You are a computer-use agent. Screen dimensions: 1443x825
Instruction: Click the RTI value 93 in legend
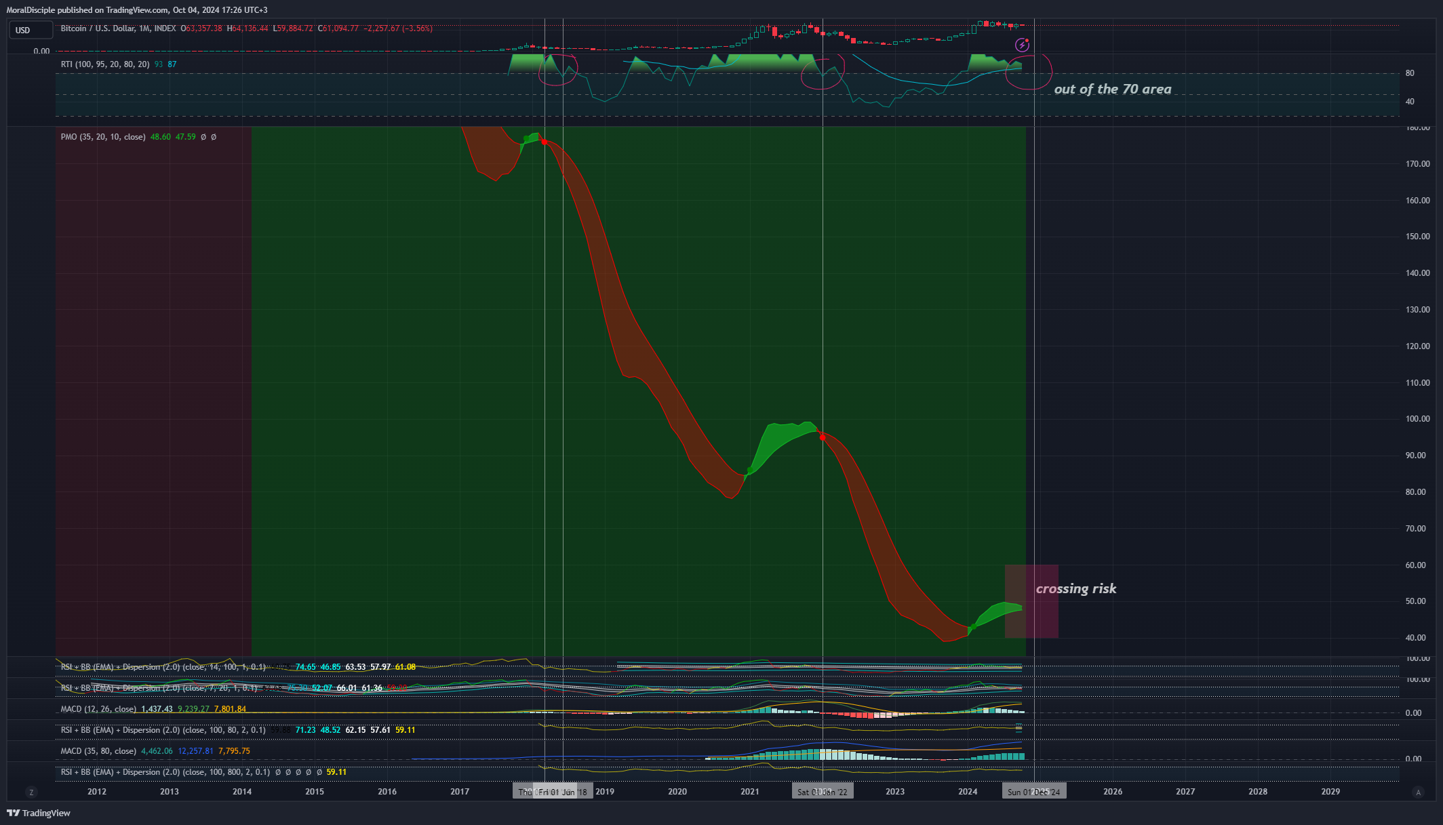point(159,64)
